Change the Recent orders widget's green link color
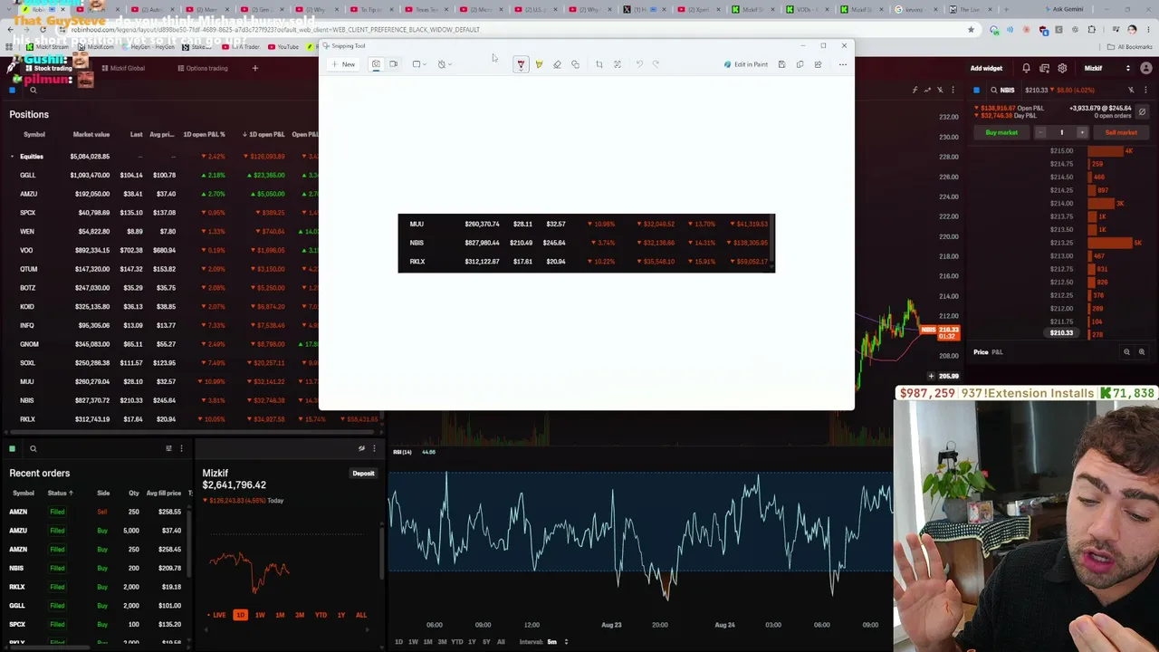Image resolution: width=1159 pixels, height=652 pixels. click(x=13, y=448)
